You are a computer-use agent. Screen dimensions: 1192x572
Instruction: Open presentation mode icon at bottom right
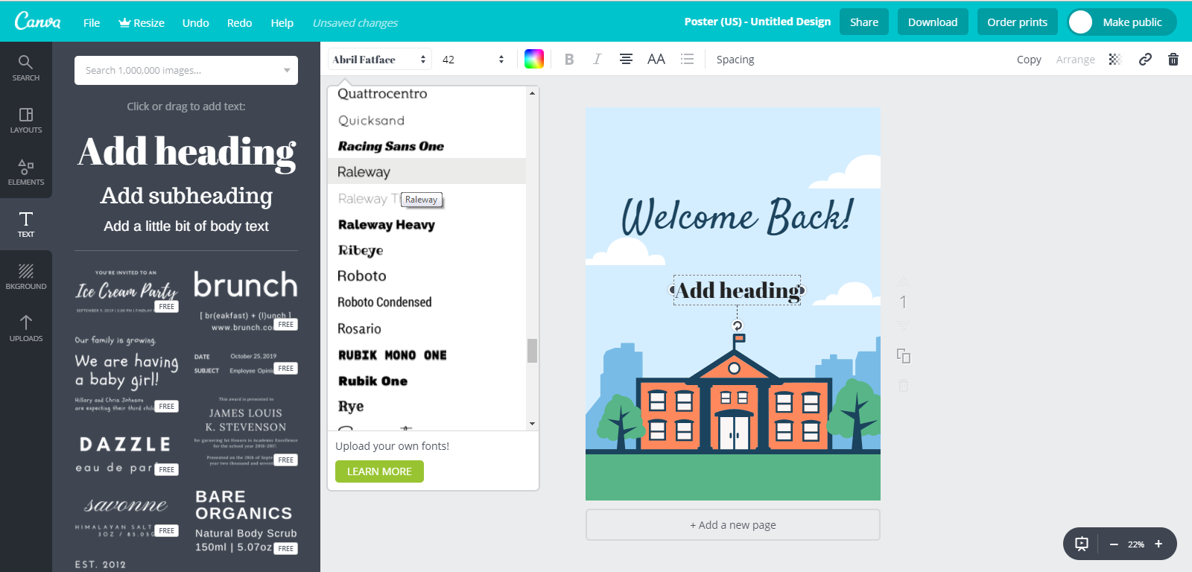click(1082, 544)
